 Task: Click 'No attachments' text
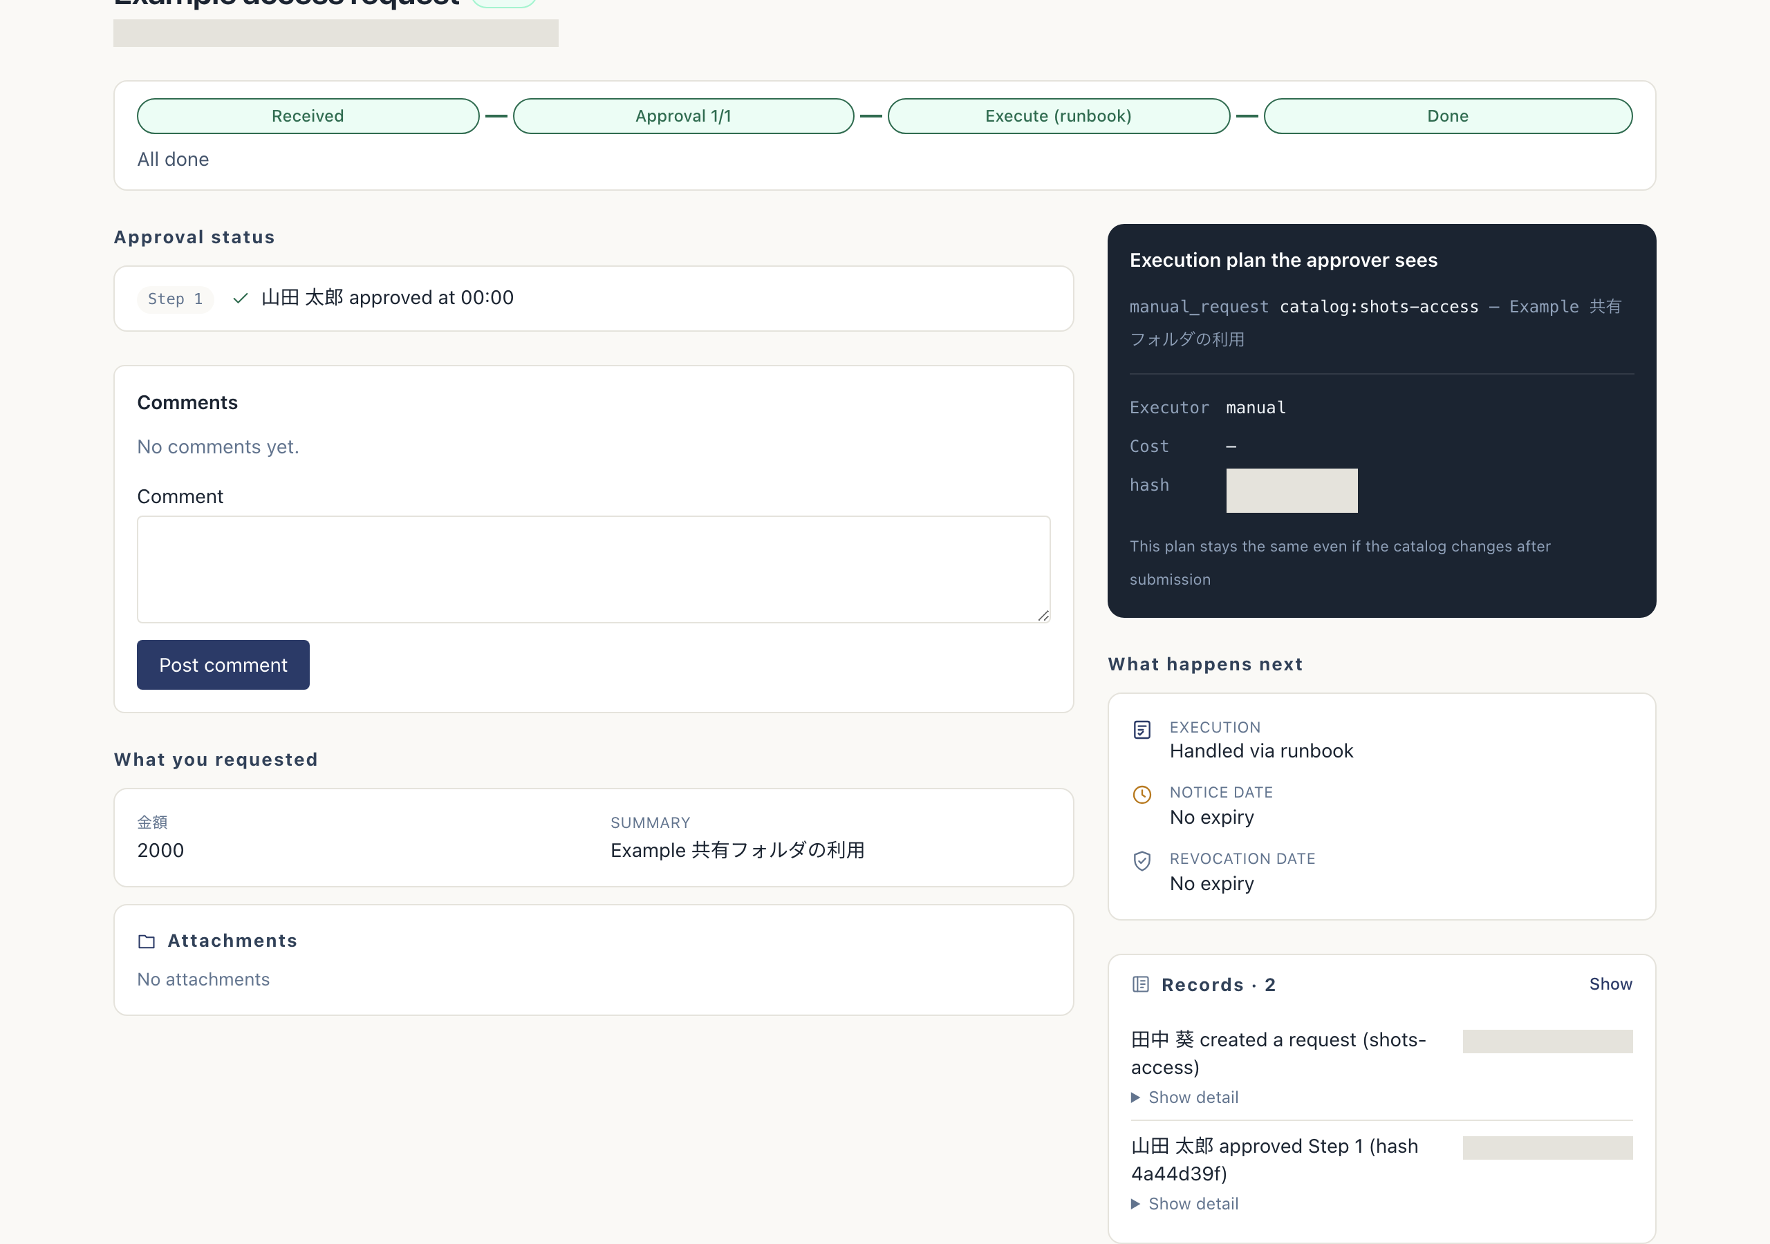[203, 979]
